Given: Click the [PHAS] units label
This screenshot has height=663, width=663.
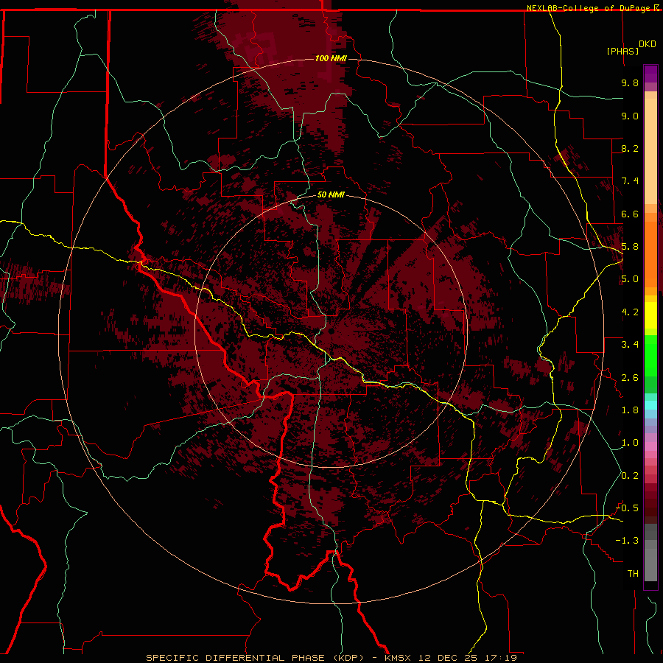Looking at the screenshot, I should click(622, 51).
